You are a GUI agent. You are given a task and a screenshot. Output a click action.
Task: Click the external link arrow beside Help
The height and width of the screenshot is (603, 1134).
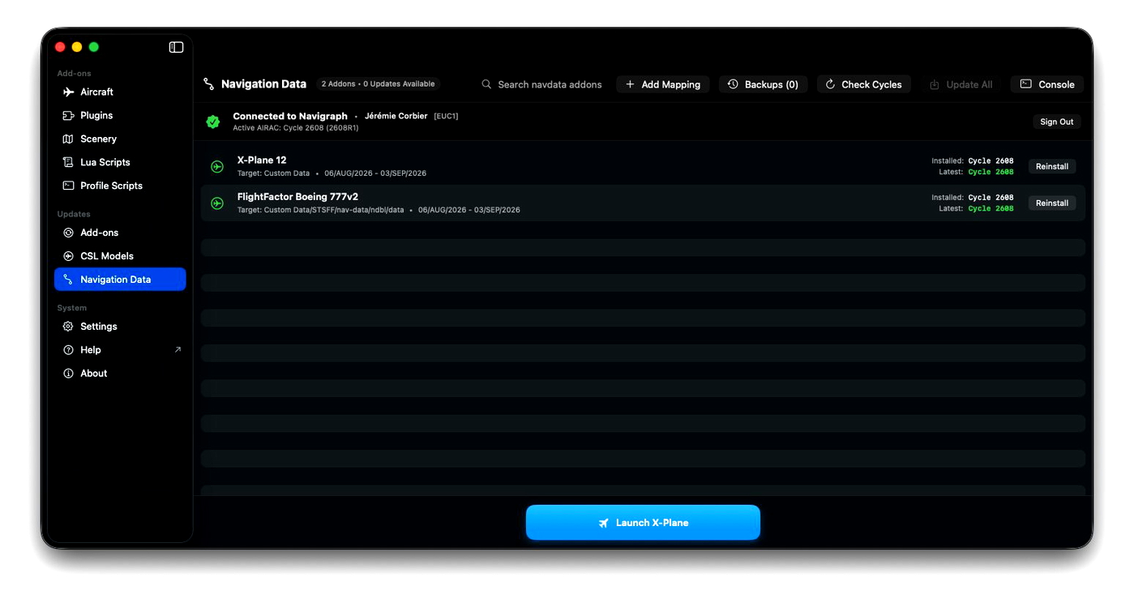click(x=178, y=350)
